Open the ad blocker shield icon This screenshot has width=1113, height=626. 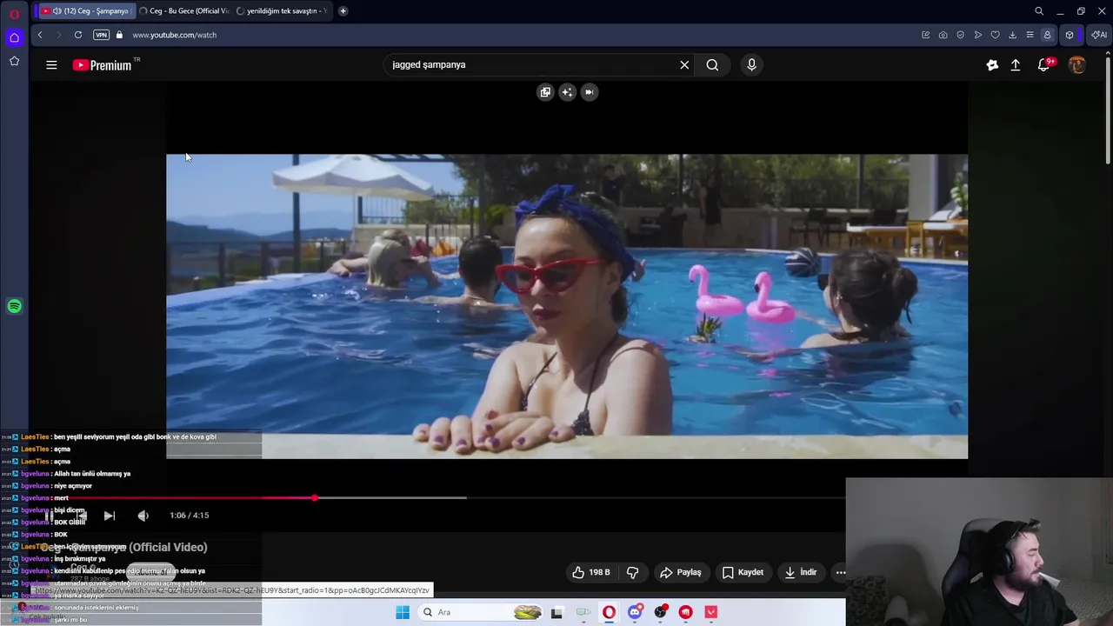click(x=960, y=35)
